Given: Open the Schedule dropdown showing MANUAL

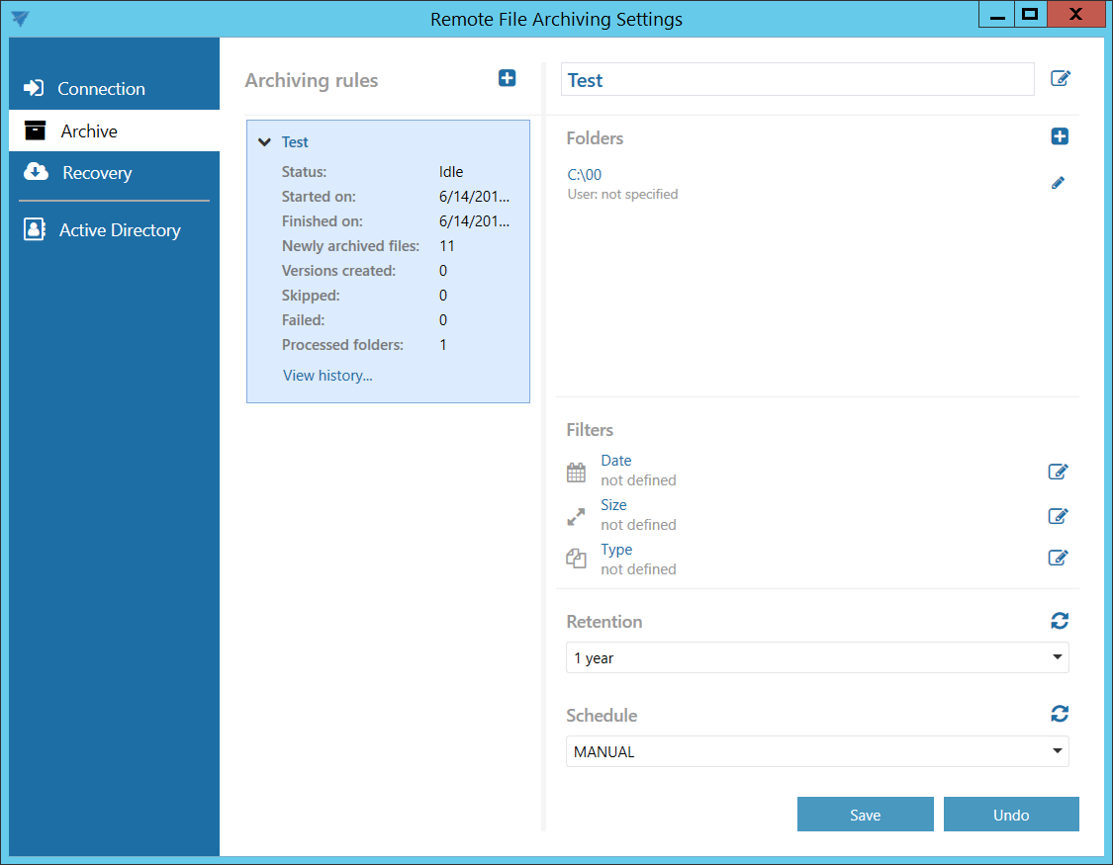Looking at the screenshot, I should click(x=816, y=751).
